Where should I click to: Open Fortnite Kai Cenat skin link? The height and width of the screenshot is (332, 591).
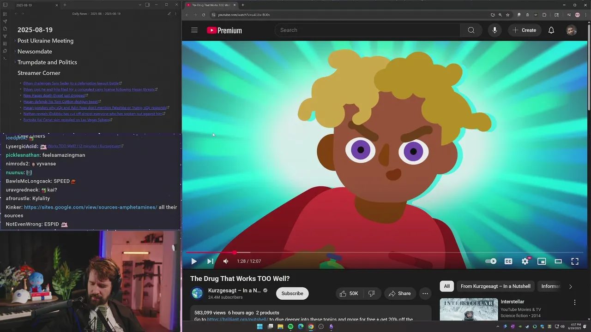click(66, 120)
